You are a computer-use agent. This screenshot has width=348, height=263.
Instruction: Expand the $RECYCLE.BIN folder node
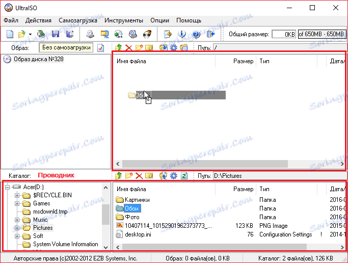point(17,195)
